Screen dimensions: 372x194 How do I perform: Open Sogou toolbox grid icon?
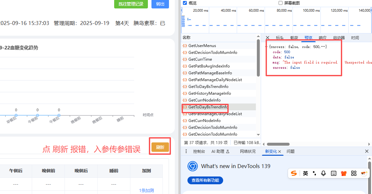[354, 173]
